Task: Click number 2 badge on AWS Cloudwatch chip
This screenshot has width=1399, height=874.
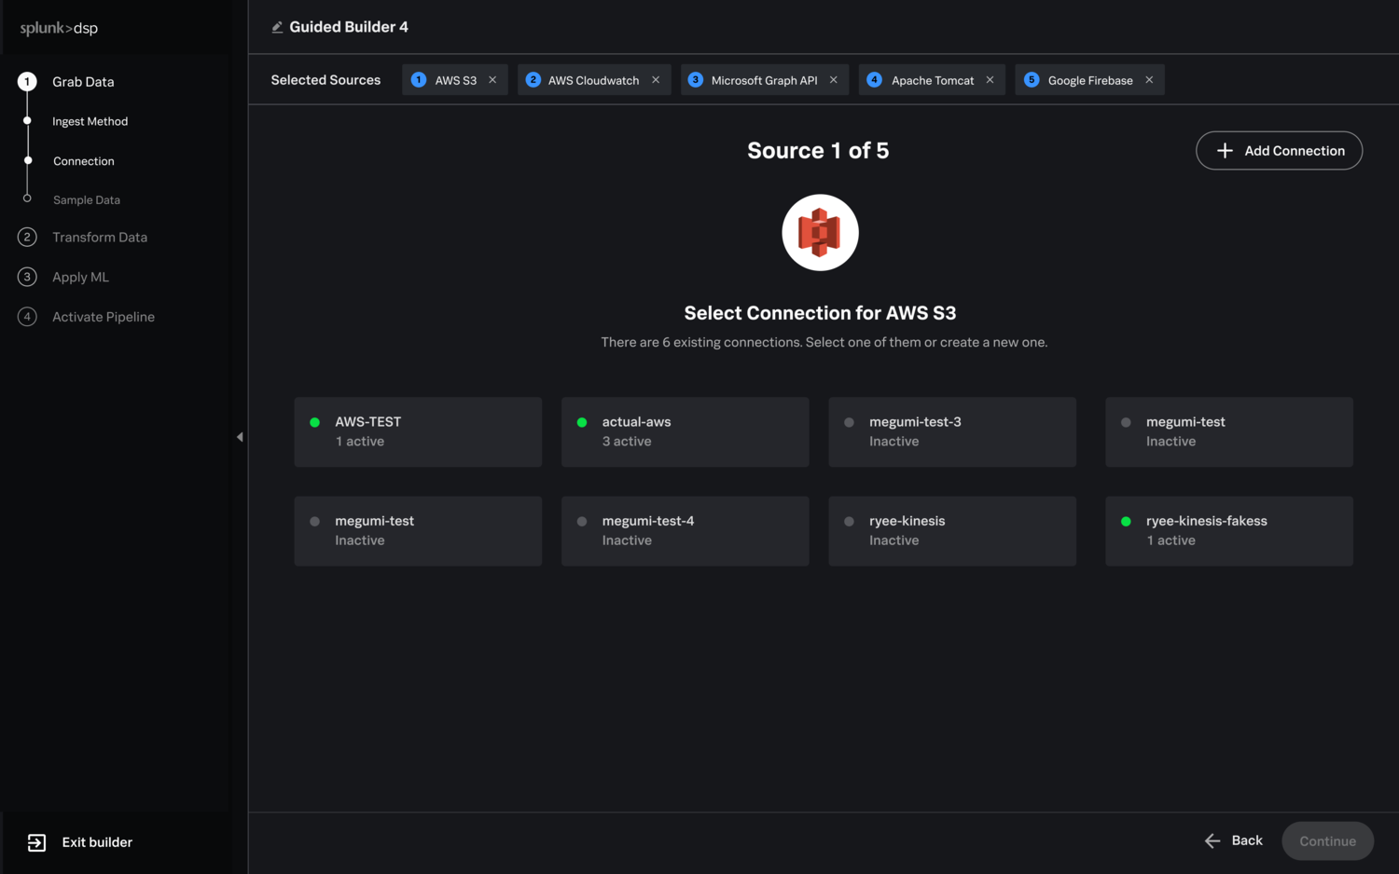Action: point(533,80)
